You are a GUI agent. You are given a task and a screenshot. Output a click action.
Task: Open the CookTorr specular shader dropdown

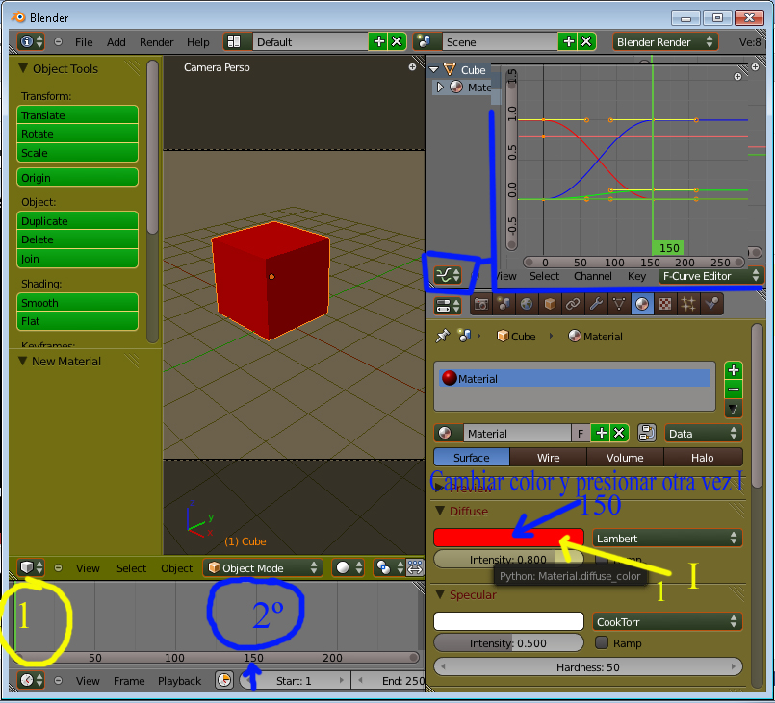pos(667,621)
